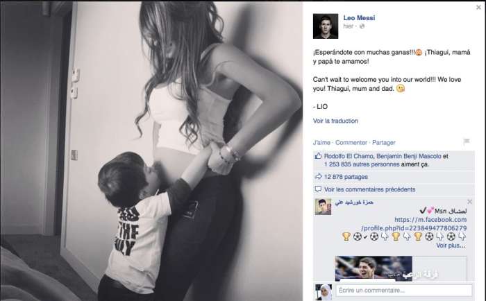The image size is (486, 301).
Task: Click the Commenter link
Action: point(351,142)
